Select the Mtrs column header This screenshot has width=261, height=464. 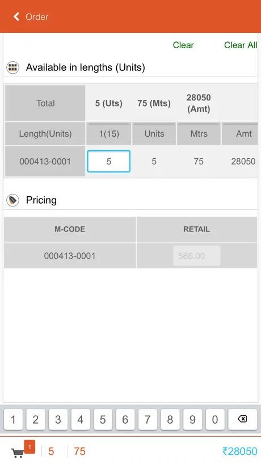(199, 134)
